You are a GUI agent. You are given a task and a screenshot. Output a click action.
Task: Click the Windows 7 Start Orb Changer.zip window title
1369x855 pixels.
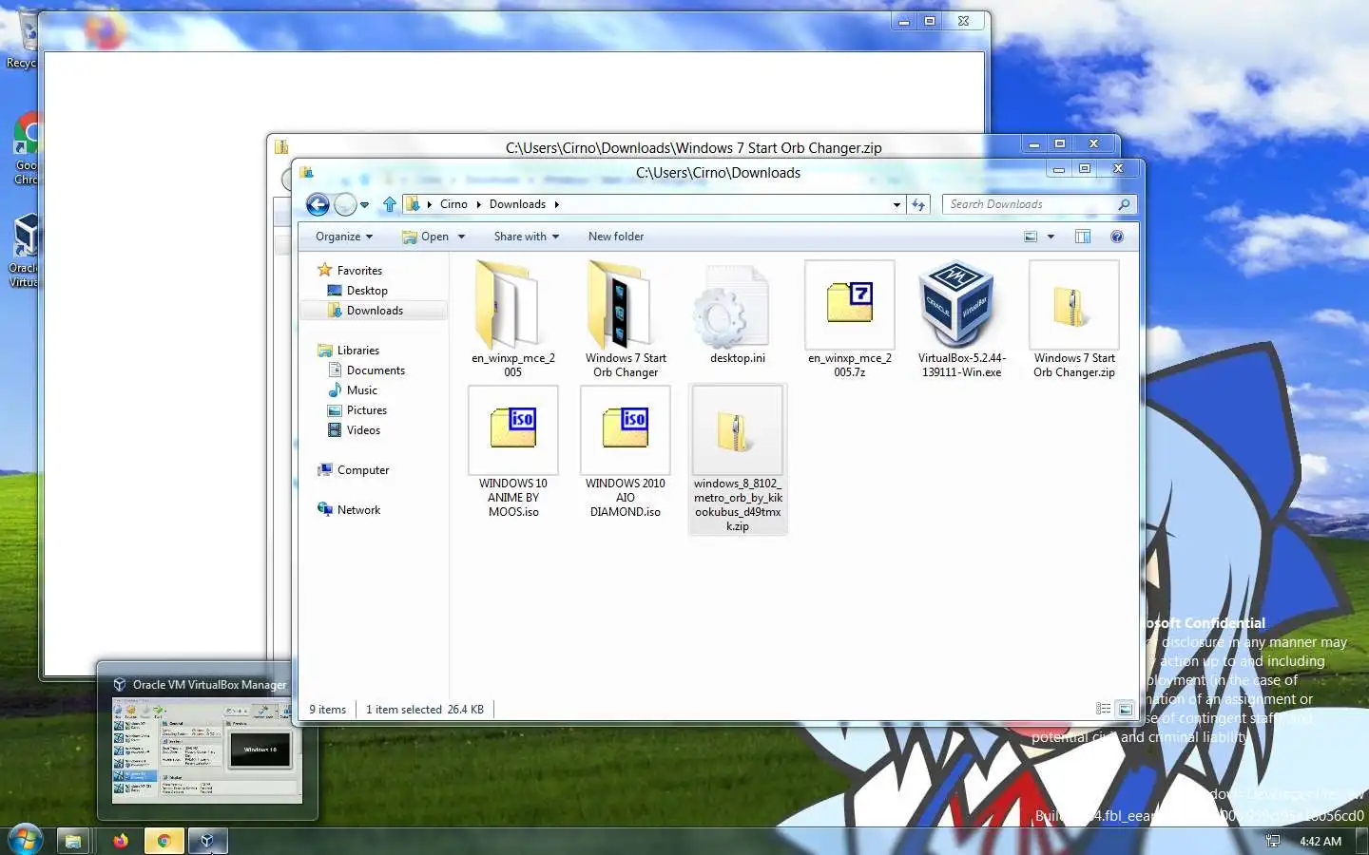click(693, 148)
